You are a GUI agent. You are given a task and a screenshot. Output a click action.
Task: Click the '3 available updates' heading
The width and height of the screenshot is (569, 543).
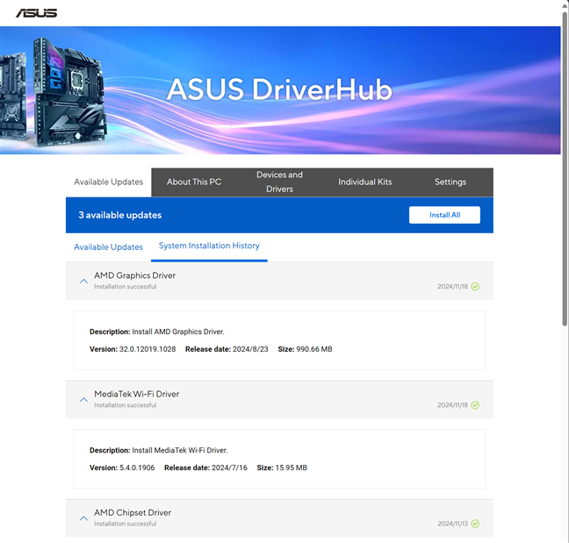coord(120,215)
